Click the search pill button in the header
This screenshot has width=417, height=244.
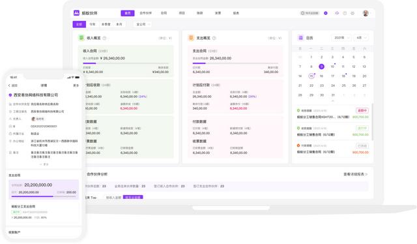[x=309, y=13]
